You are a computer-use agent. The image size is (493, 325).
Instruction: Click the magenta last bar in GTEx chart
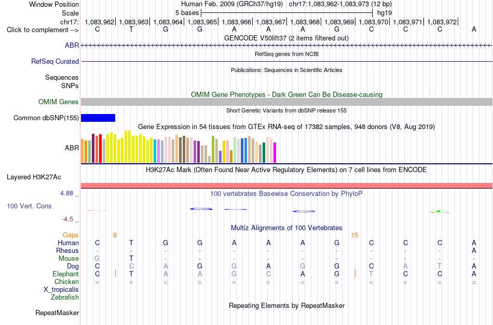coord(275,152)
